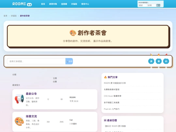Open nav item between 創意市集 and 討論版
Screen dimensions: 176x132
pyautogui.click(x=64, y=4)
